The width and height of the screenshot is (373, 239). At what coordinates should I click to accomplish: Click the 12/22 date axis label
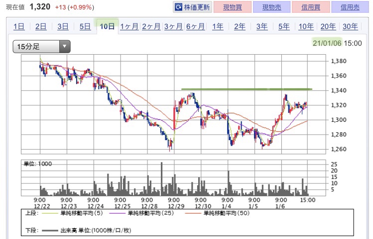point(42,206)
